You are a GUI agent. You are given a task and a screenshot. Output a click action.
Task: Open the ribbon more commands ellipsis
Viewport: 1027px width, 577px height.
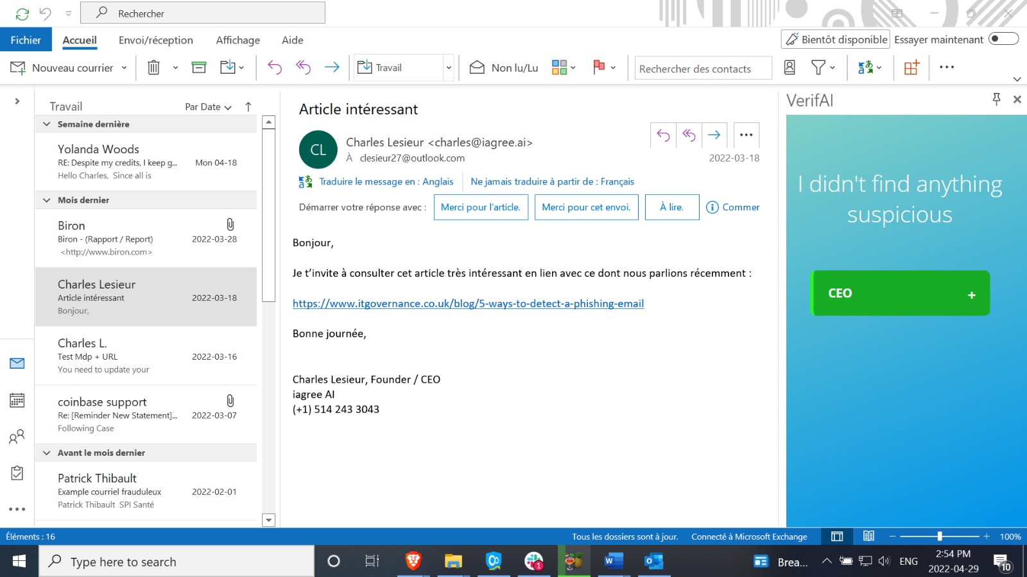(x=947, y=67)
